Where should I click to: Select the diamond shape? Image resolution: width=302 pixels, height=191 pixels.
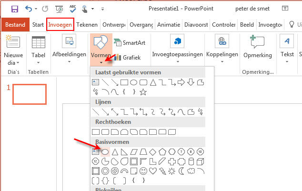153,152
